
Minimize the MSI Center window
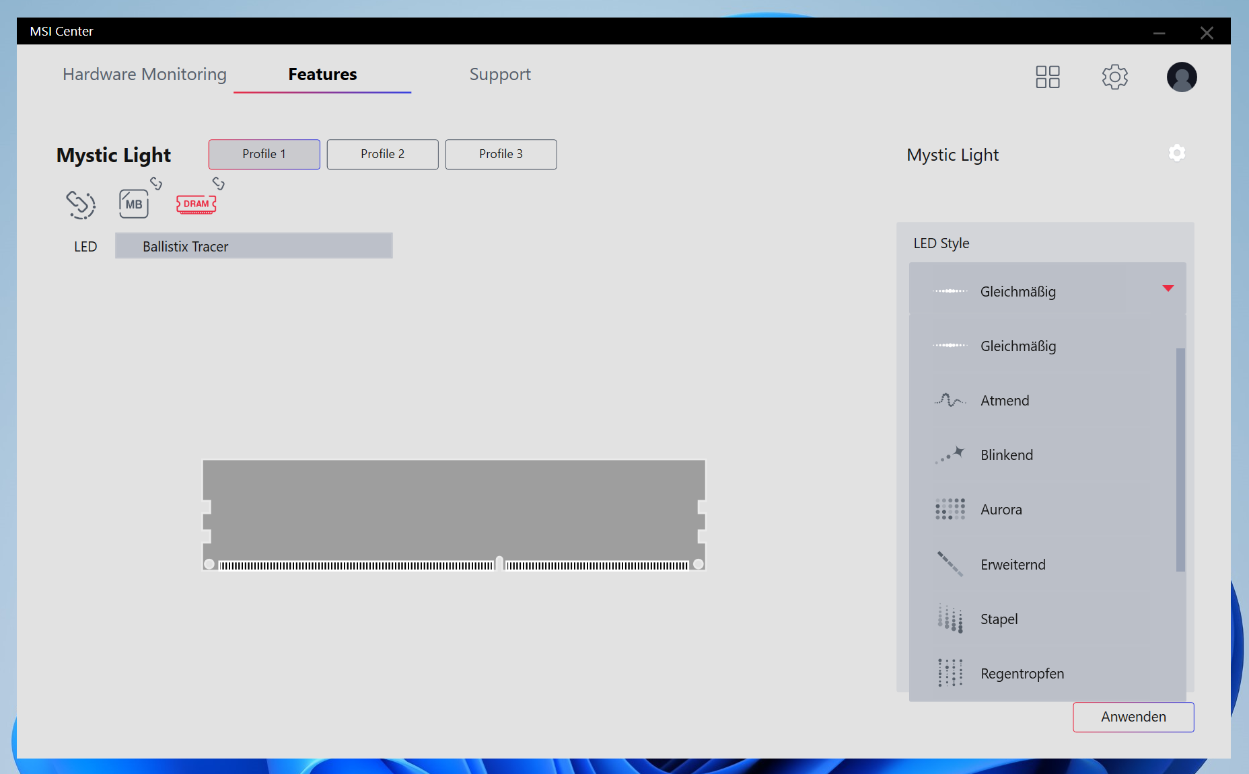(x=1159, y=32)
